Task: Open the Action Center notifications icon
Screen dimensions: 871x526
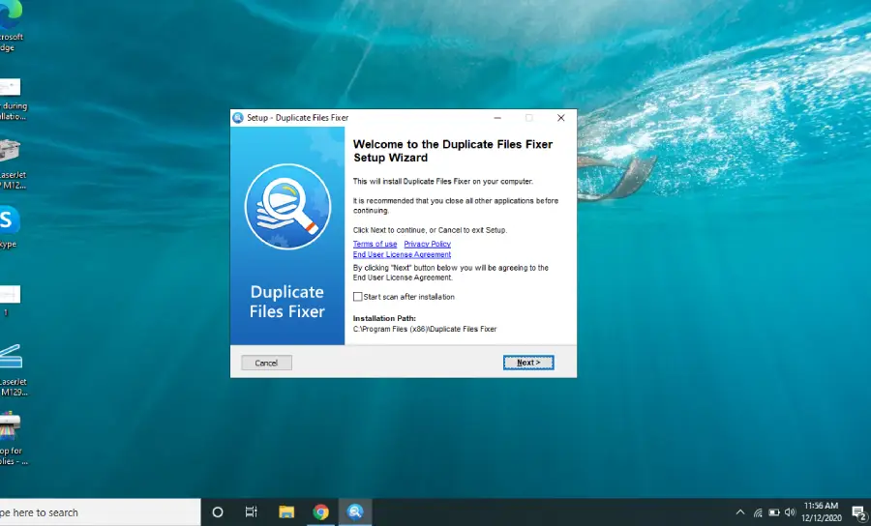Action: 859,512
